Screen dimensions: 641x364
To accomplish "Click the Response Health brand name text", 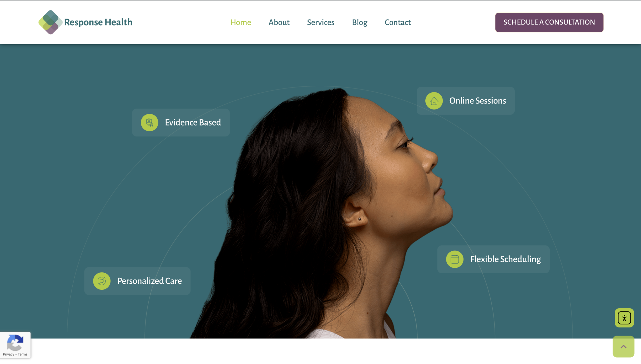I will pyautogui.click(x=98, y=22).
